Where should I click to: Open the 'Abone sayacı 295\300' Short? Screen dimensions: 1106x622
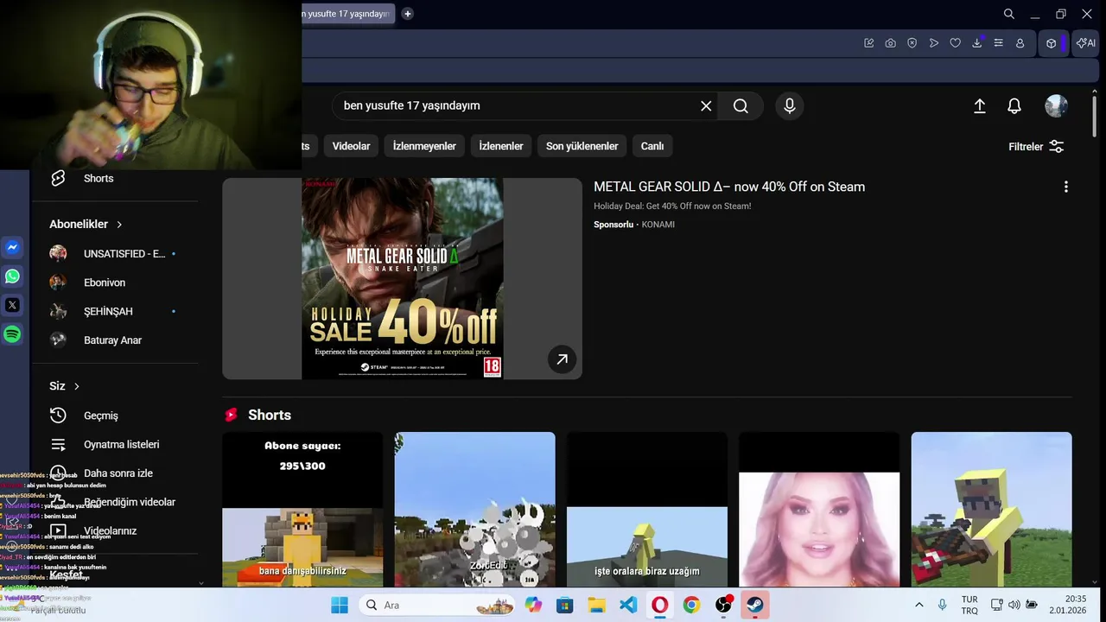(302, 510)
